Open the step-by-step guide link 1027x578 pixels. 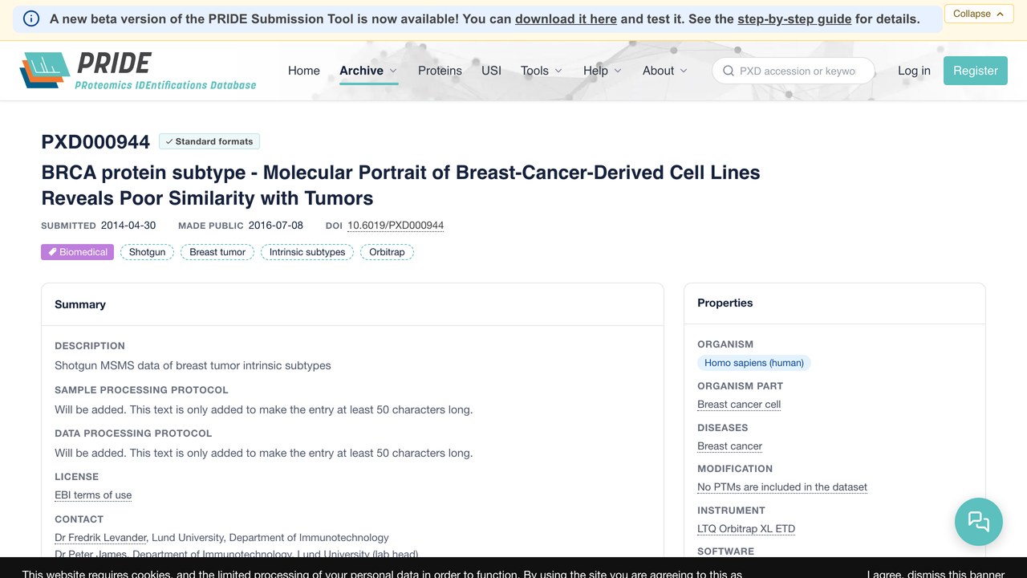[x=794, y=18]
